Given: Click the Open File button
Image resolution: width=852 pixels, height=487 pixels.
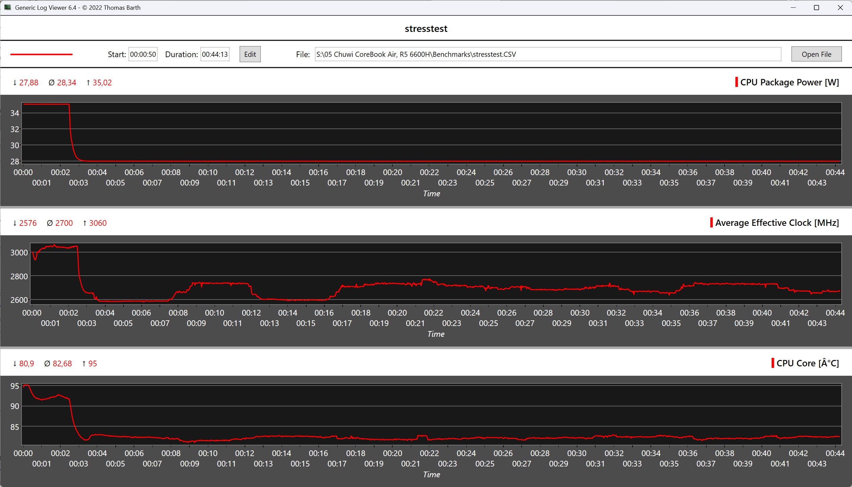Looking at the screenshot, I should pos(816,54).
